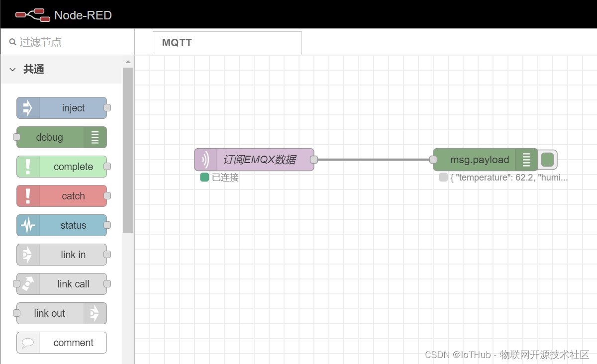Click the comment node in palette
597x364 pixels.
point(62,343)
